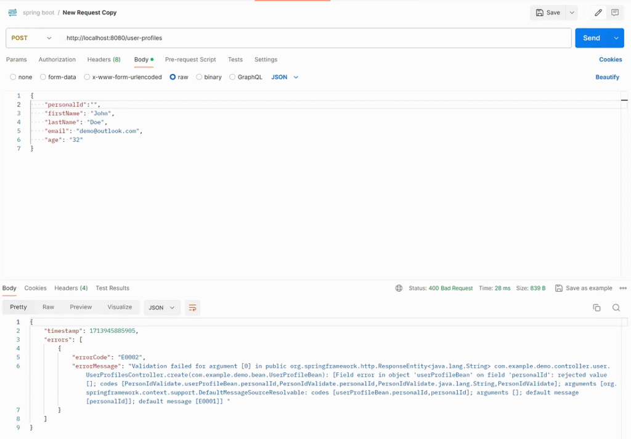Click the errorMessage text in response
The width and height of the screenshot is (631, 439).
[344, 384]
